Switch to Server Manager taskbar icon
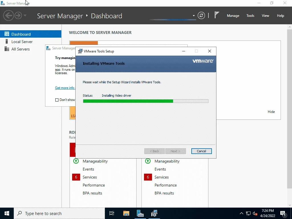Image resolution: width=292 pixels, height=219 pixels. tap(140, 213)
